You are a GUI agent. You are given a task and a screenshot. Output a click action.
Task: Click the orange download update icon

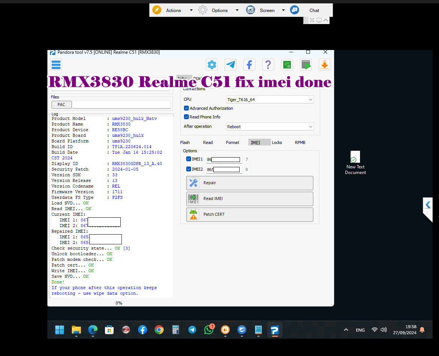click(324, 65)
